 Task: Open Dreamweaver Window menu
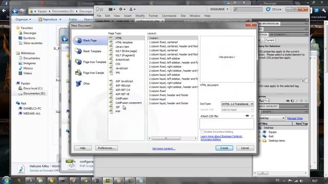click(195, 16)
